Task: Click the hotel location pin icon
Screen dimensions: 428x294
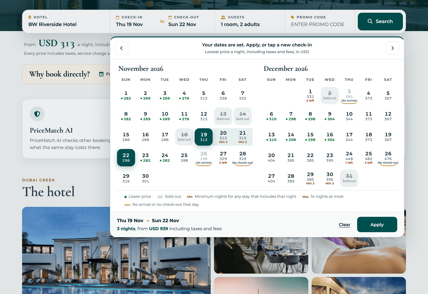Action: point(30,17)
